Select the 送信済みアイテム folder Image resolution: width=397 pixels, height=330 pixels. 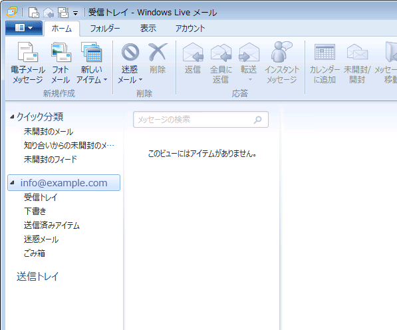click(x=52, y=226)
